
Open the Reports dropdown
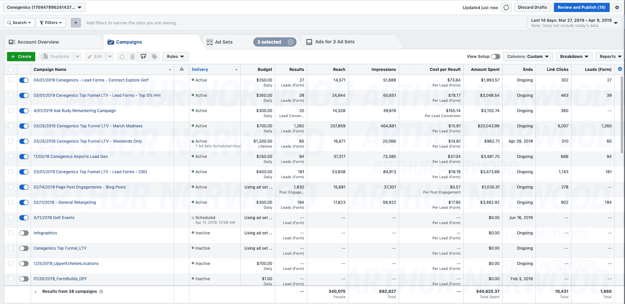click(x=610, y=57)
